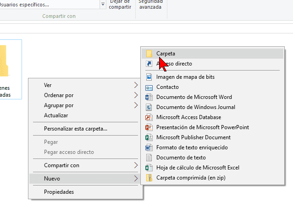Image resolution: width=293 pixels, height=202 pixels.
Task: Click the Seguridad avanzada button
Action: (151, 5)
